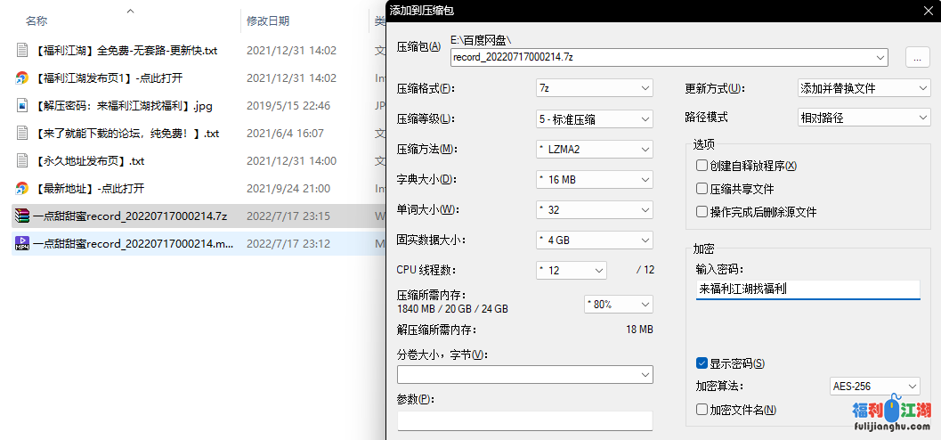Click the 7z archive file icon

(x=22, y=216)
